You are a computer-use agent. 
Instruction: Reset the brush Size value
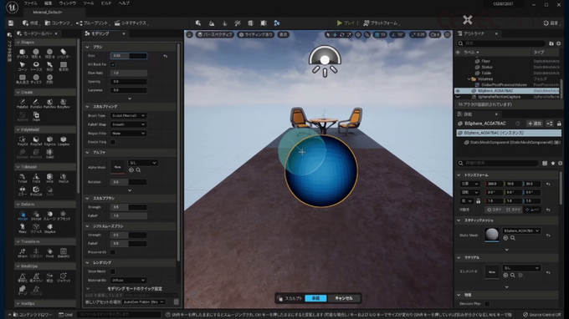166,56
